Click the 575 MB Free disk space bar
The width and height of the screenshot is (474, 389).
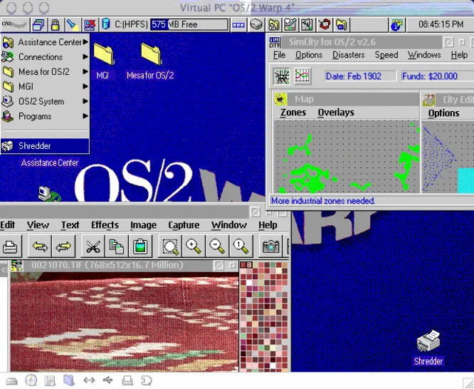(189, 24)
